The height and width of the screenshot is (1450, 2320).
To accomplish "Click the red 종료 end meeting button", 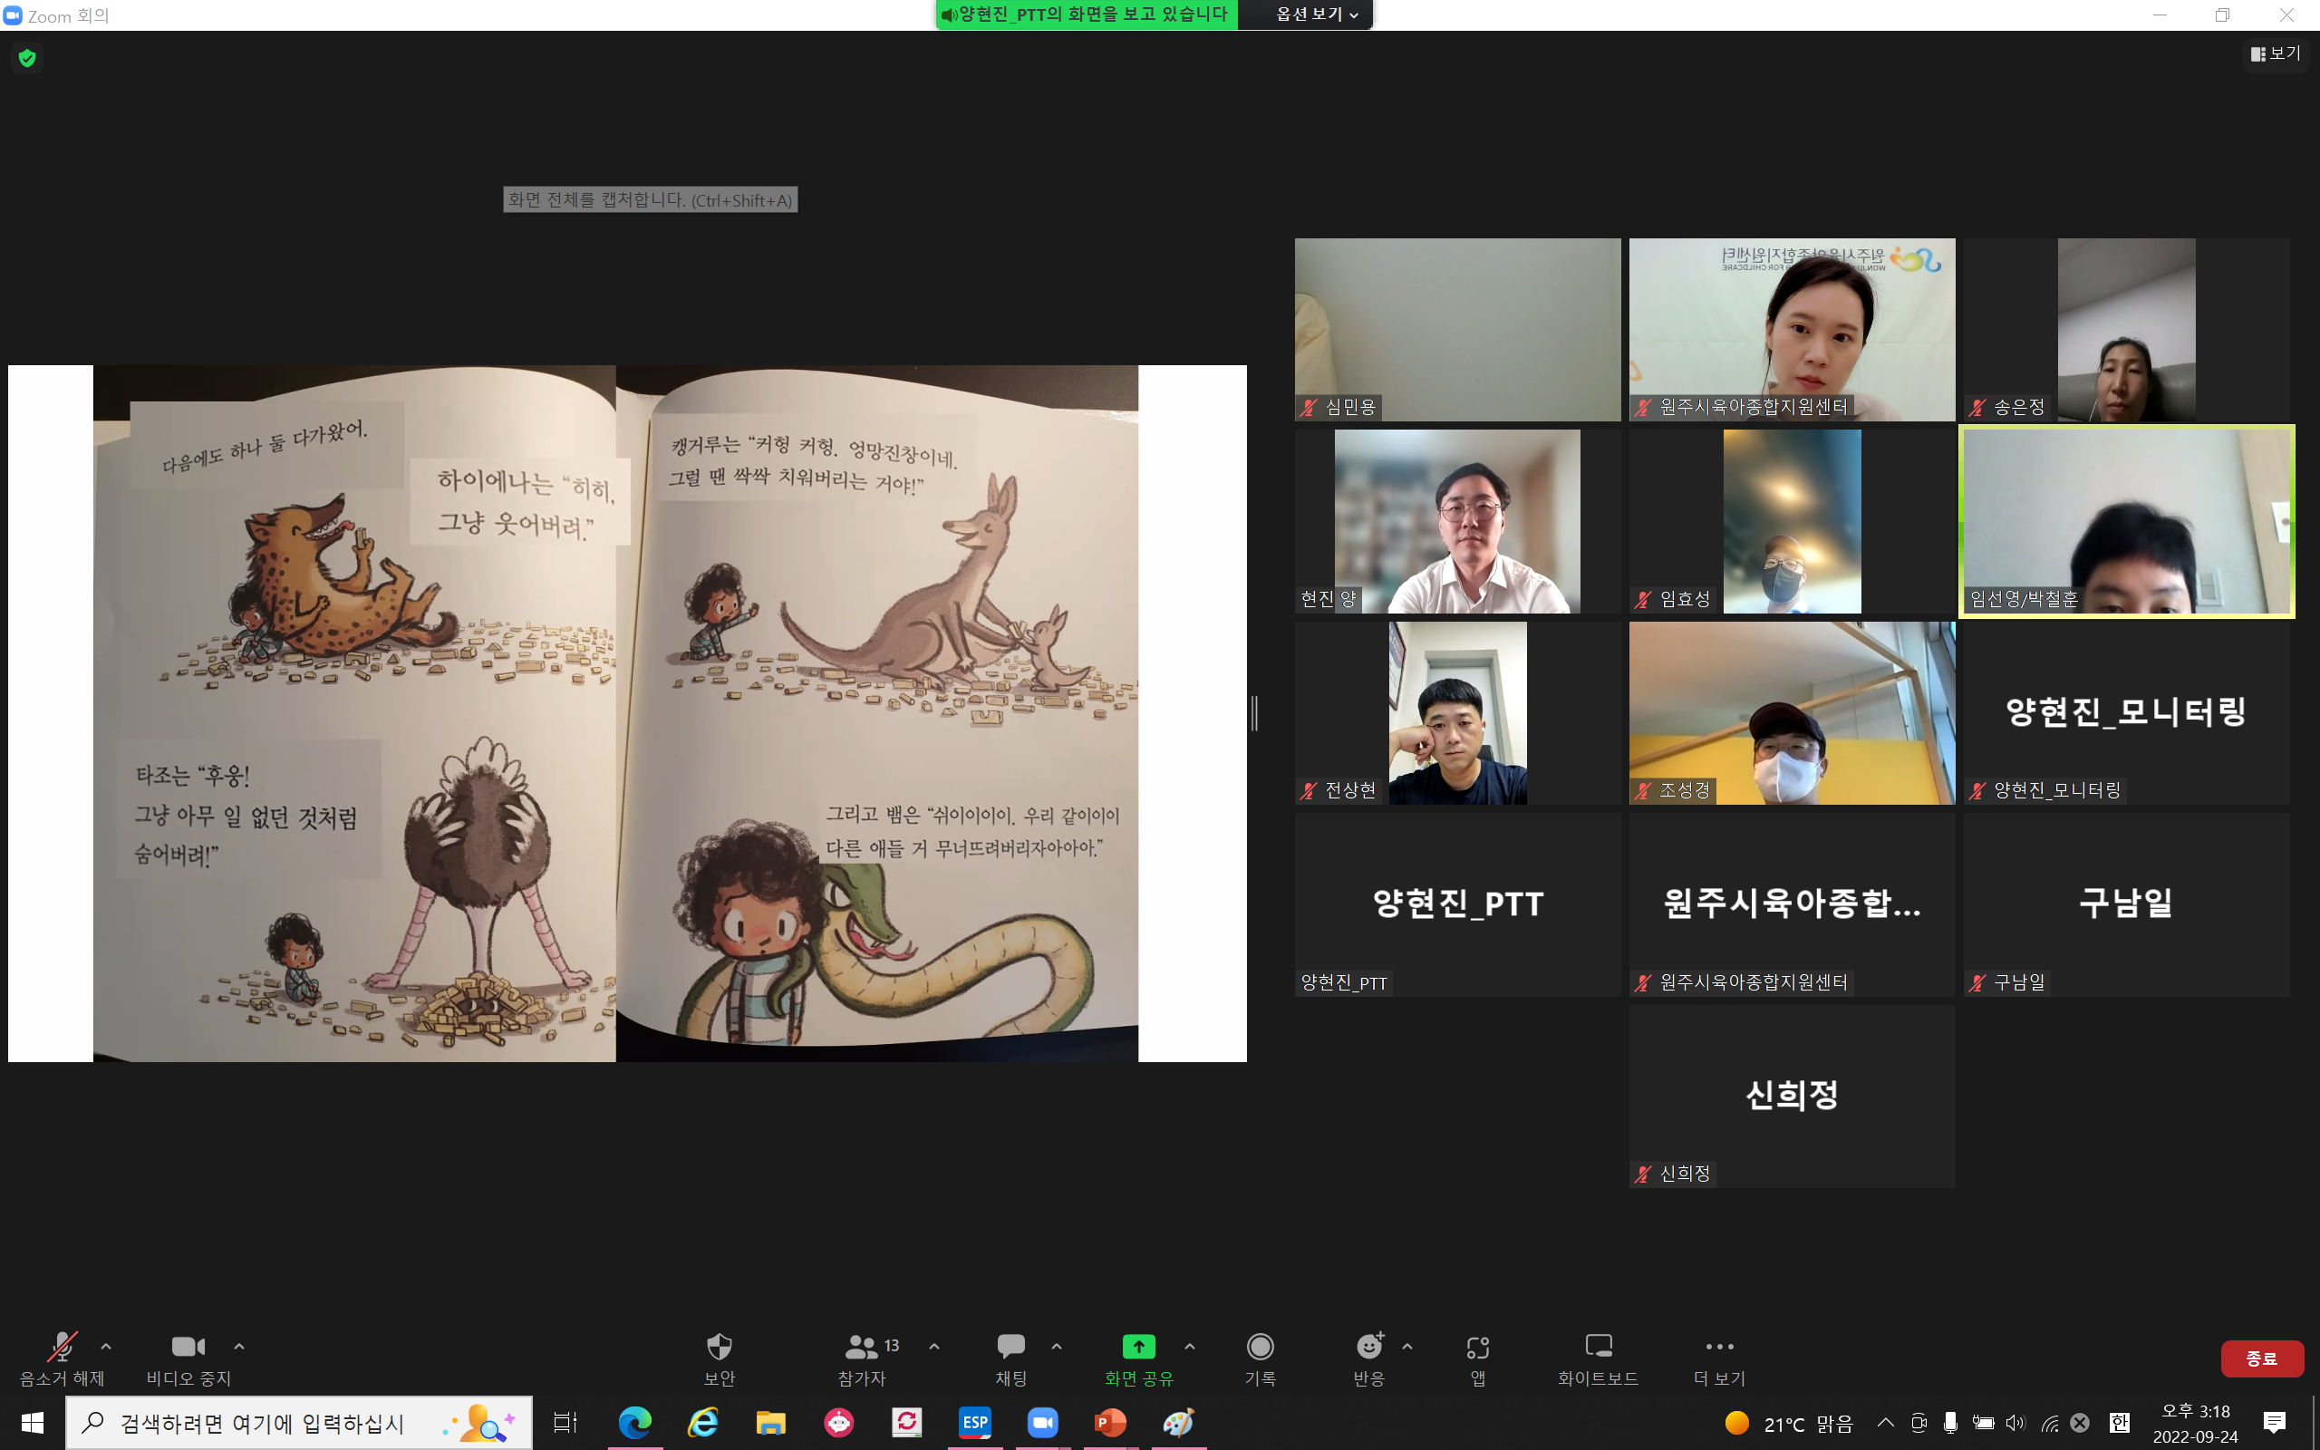I will (2261, 1358).
